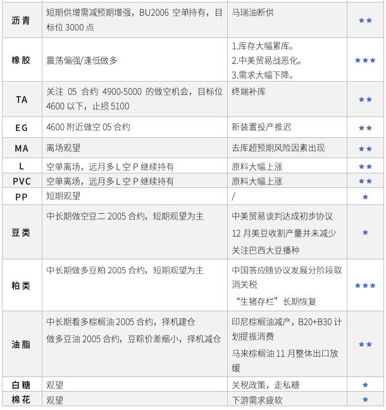
Task: Select the single star for 豆类
Action: [365, 232]
